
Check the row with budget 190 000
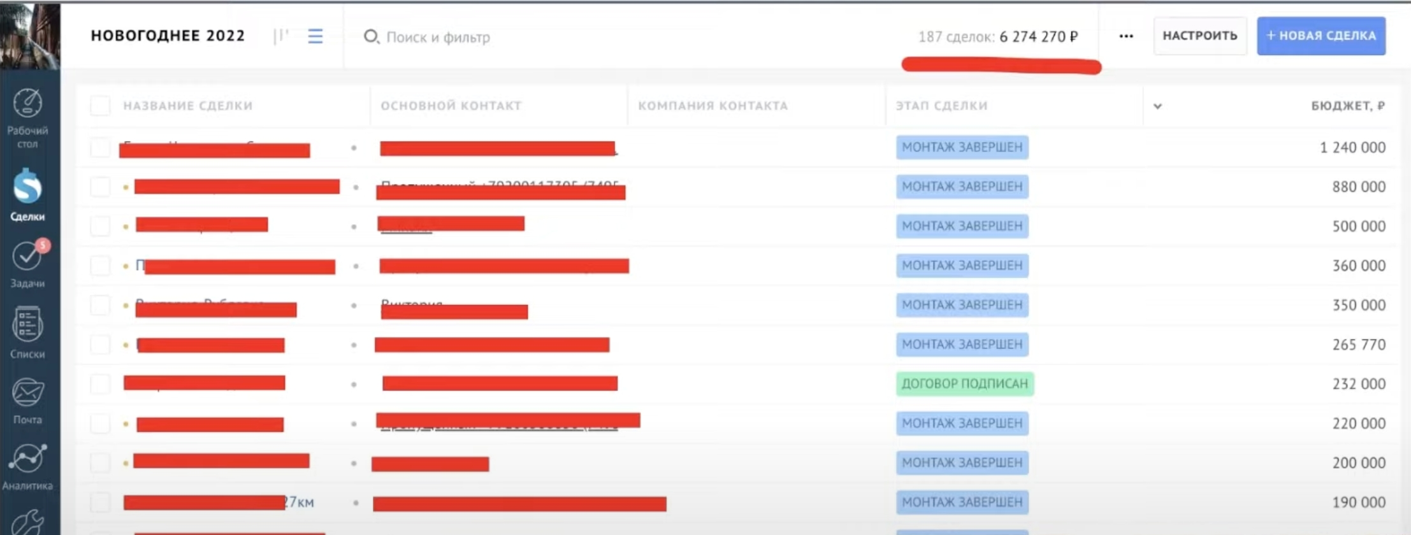point(100,503)
